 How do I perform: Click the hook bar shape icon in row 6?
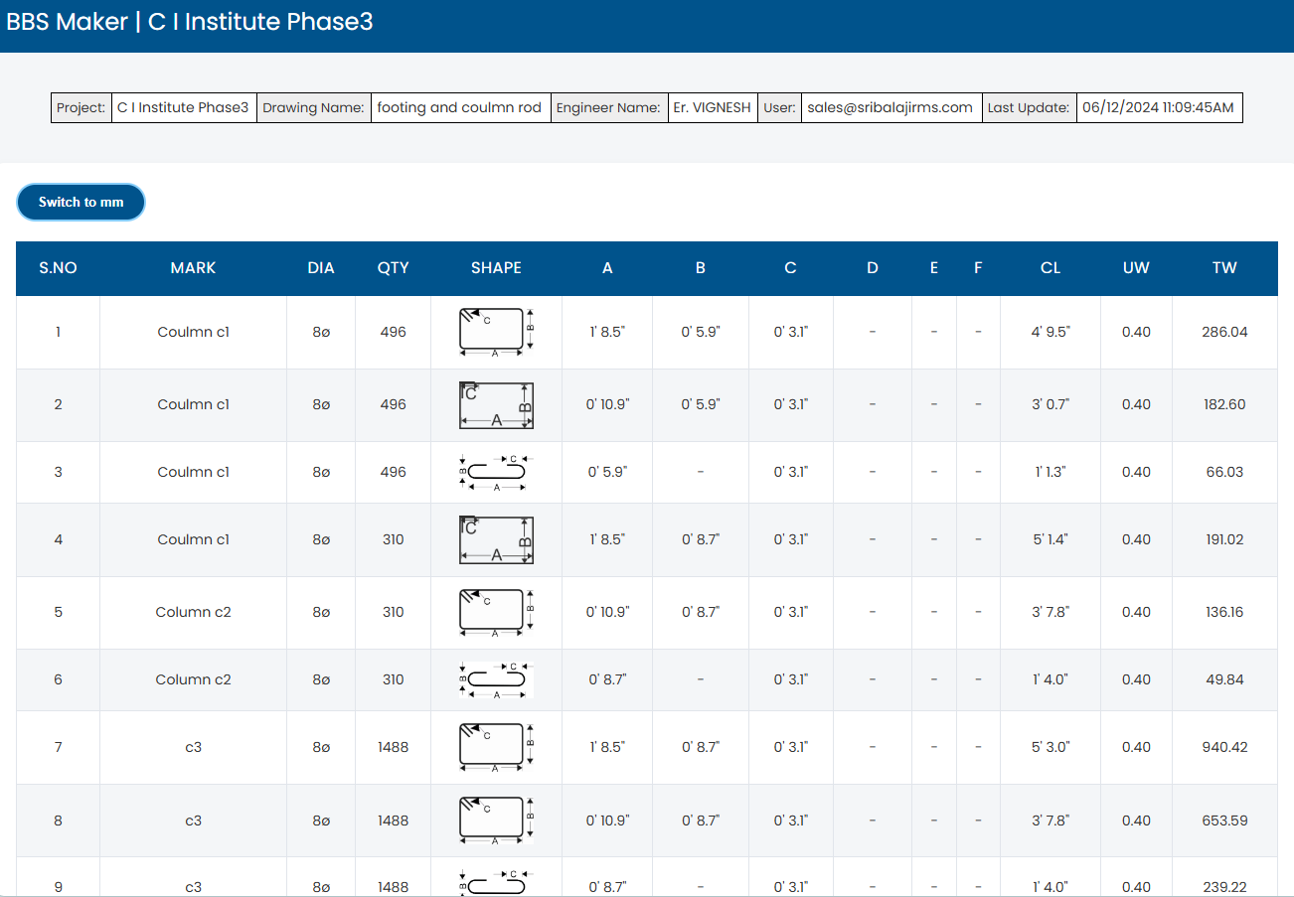(496, 680)
